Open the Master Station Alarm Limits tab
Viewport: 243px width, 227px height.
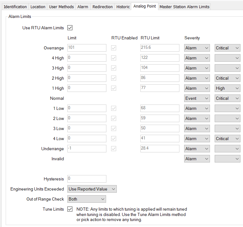click(184, 7)
